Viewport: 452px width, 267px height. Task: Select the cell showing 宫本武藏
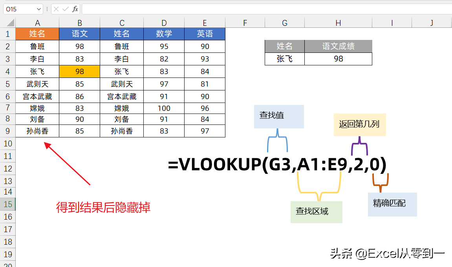[37, 96]
